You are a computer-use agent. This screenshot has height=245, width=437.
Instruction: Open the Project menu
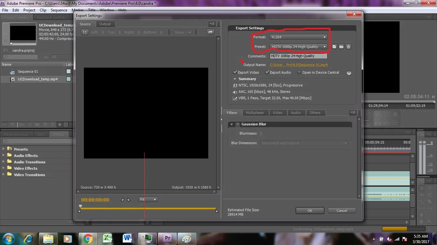(29, 10)
